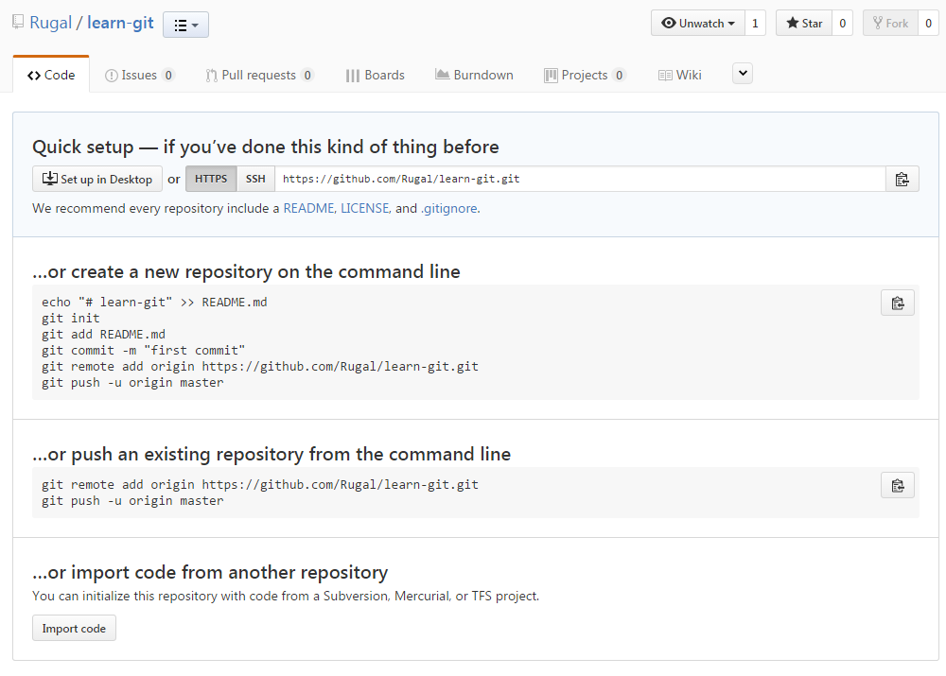Image resolution: width=946 pixels, height=676 pixels.
Task: Expand the list-view dropdown next to learn-git
Action: pyautogui.click(x=185, y=25)
